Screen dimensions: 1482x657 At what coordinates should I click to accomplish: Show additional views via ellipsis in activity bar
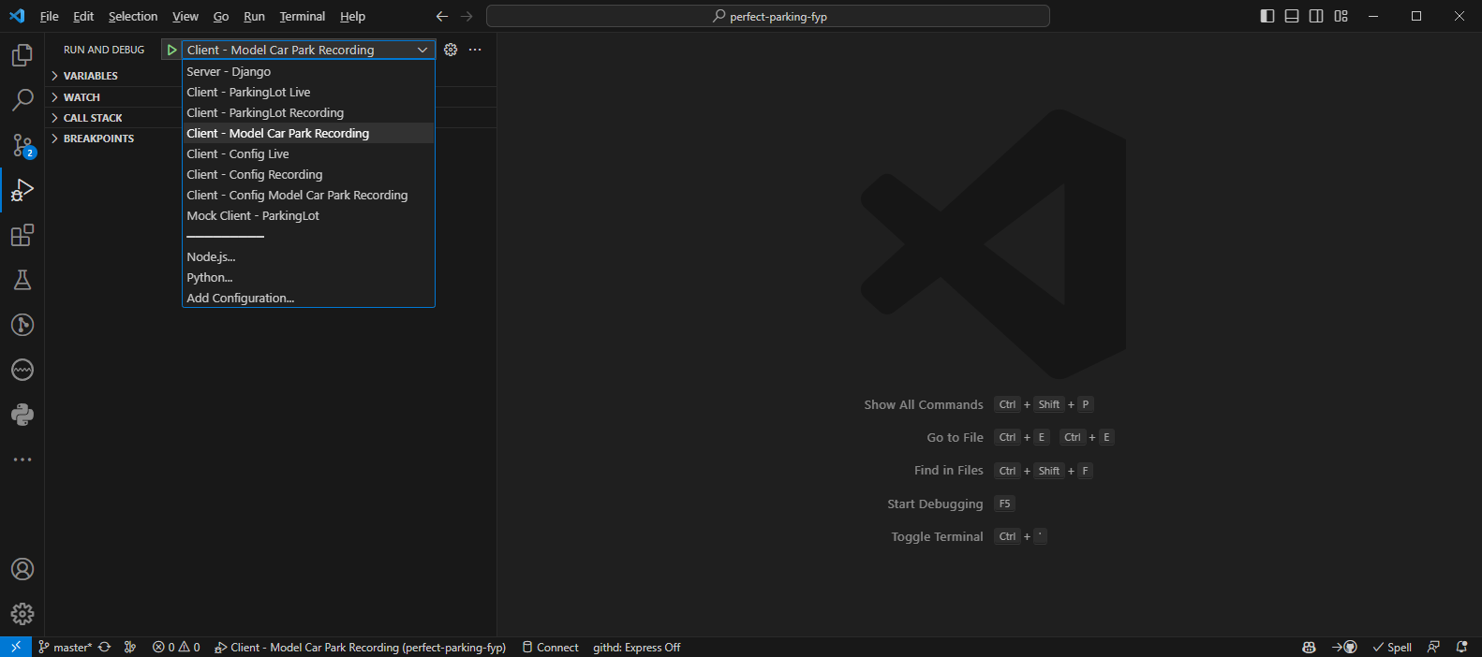(x=22, y=460)
